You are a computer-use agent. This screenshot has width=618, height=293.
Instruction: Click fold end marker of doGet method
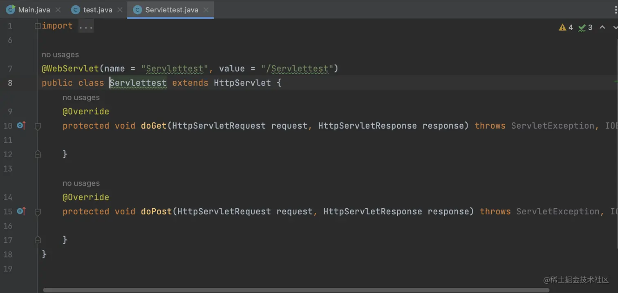38,154
